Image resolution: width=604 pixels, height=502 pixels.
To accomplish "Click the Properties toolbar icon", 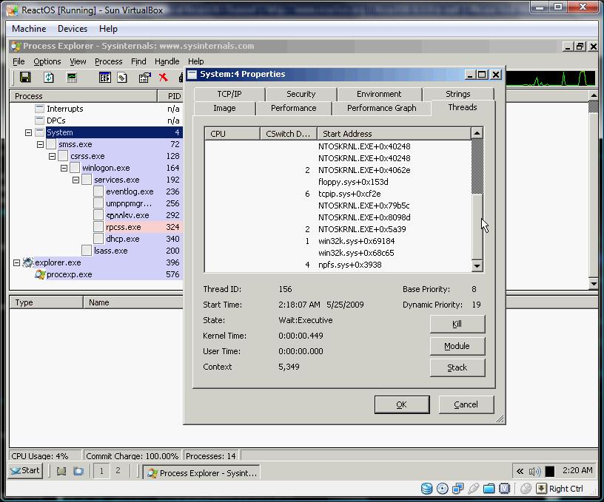I will pos(145,78).
